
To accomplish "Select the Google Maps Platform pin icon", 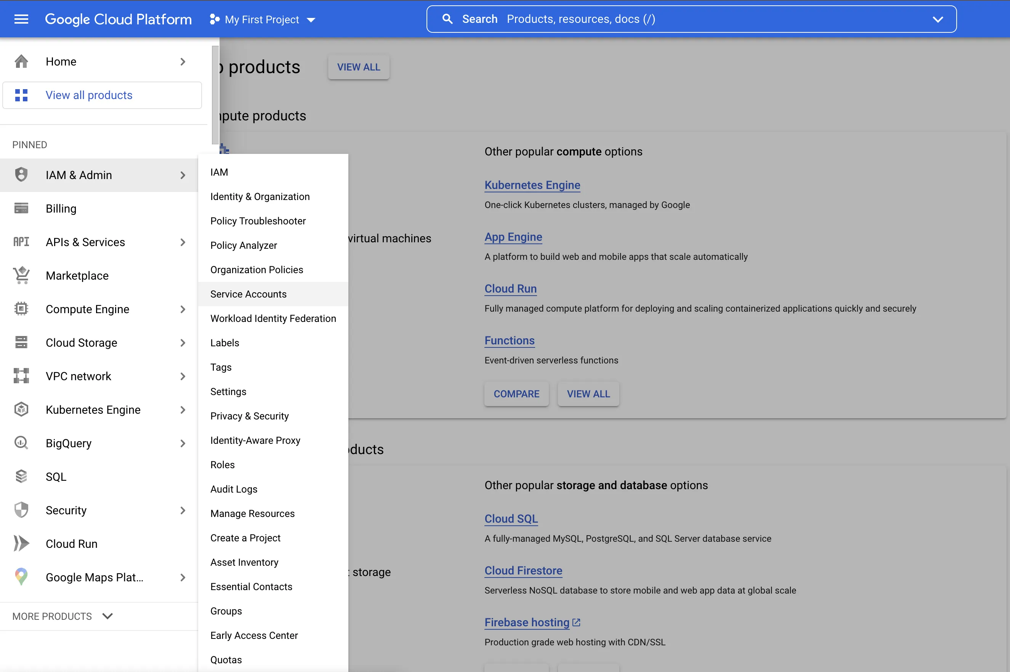I will point(21,577).
